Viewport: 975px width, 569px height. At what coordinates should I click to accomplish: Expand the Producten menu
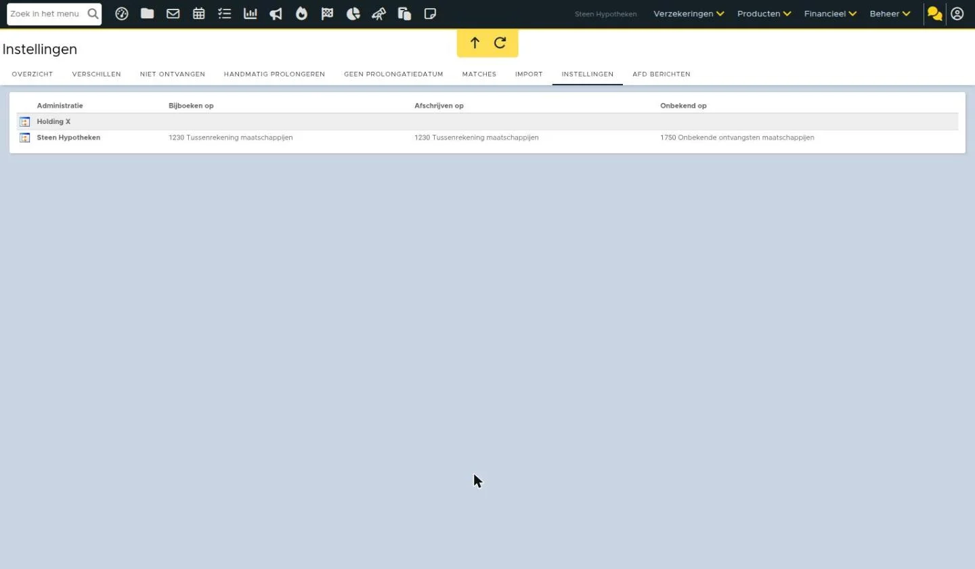coord(764,14)
